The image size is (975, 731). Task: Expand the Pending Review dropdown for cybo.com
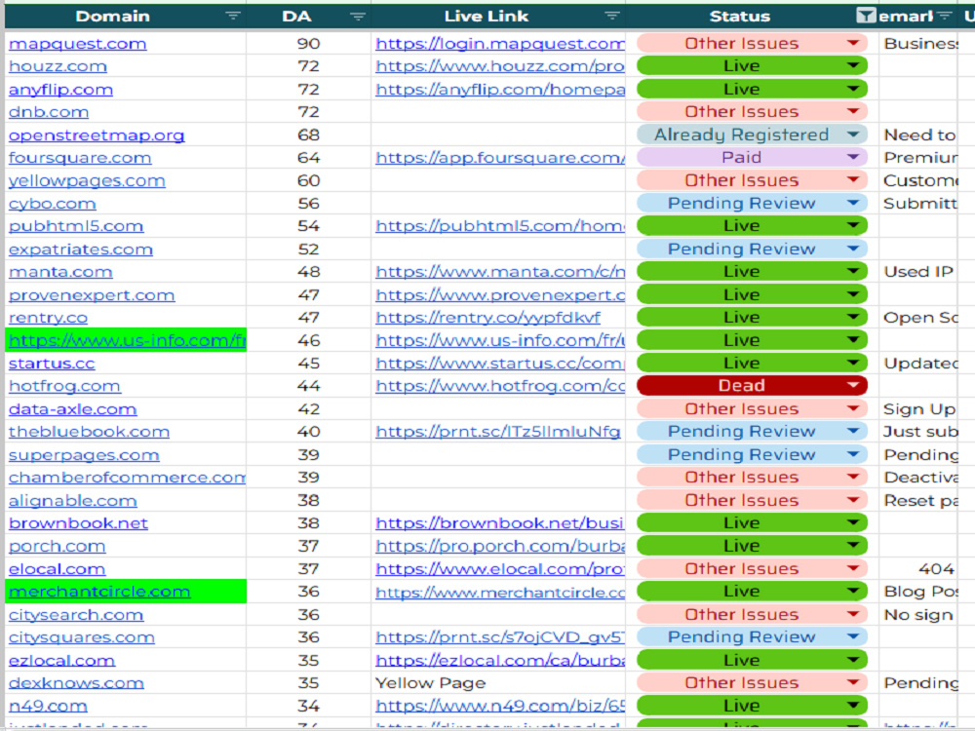853,204
